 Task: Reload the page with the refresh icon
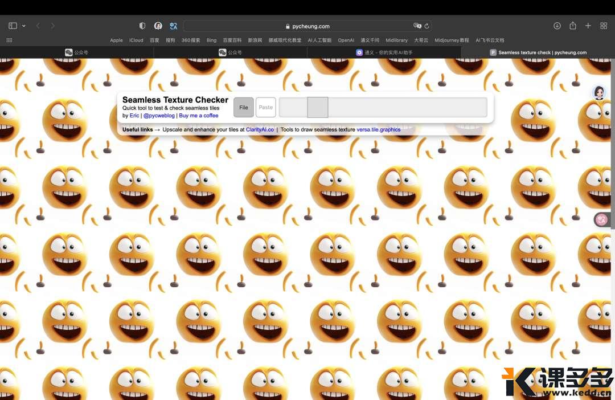point(427,26)
